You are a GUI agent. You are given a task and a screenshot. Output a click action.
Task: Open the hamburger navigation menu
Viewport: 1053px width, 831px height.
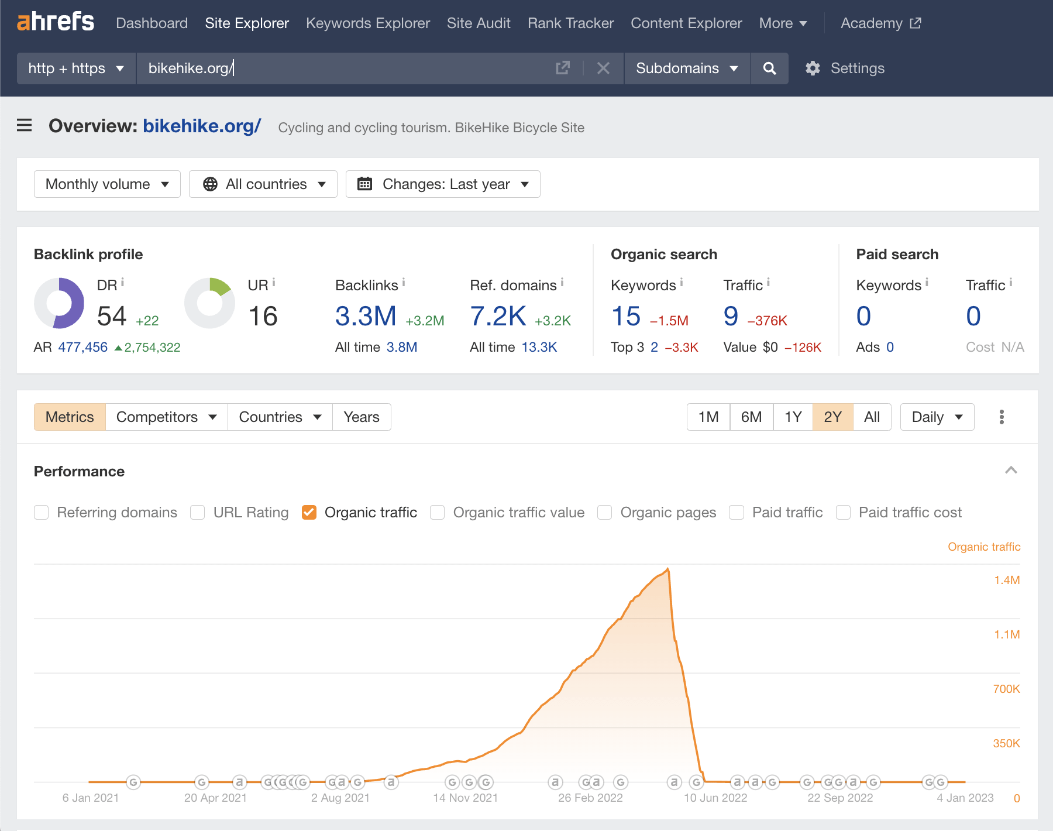24,125
